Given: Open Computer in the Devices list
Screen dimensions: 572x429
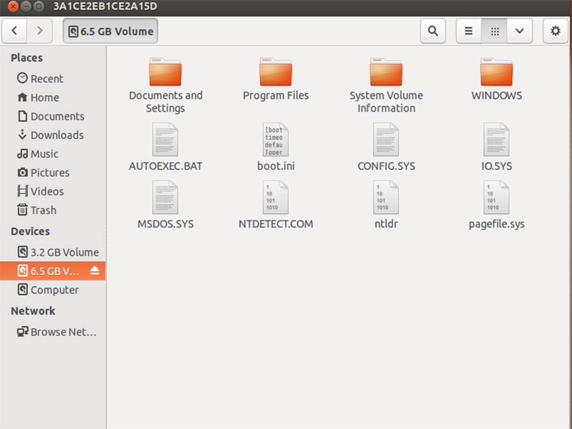Looking at the screenshot, I should coord(53,290).
